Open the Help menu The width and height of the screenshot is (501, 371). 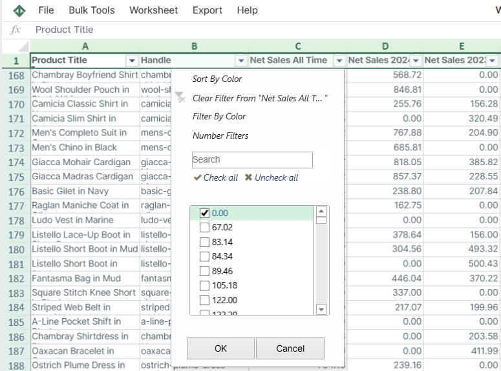[x=247, y=10]
